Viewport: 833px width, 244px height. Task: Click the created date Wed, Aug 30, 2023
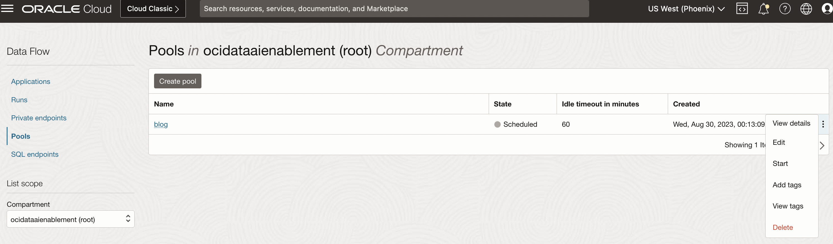pos(719,124)
